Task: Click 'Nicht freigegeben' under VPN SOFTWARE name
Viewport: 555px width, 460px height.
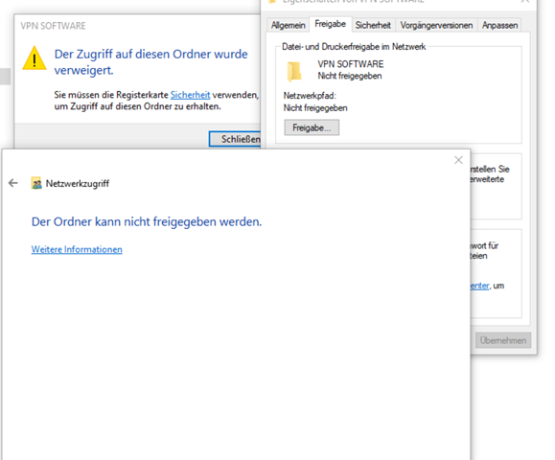Action: tap(350, 76)
